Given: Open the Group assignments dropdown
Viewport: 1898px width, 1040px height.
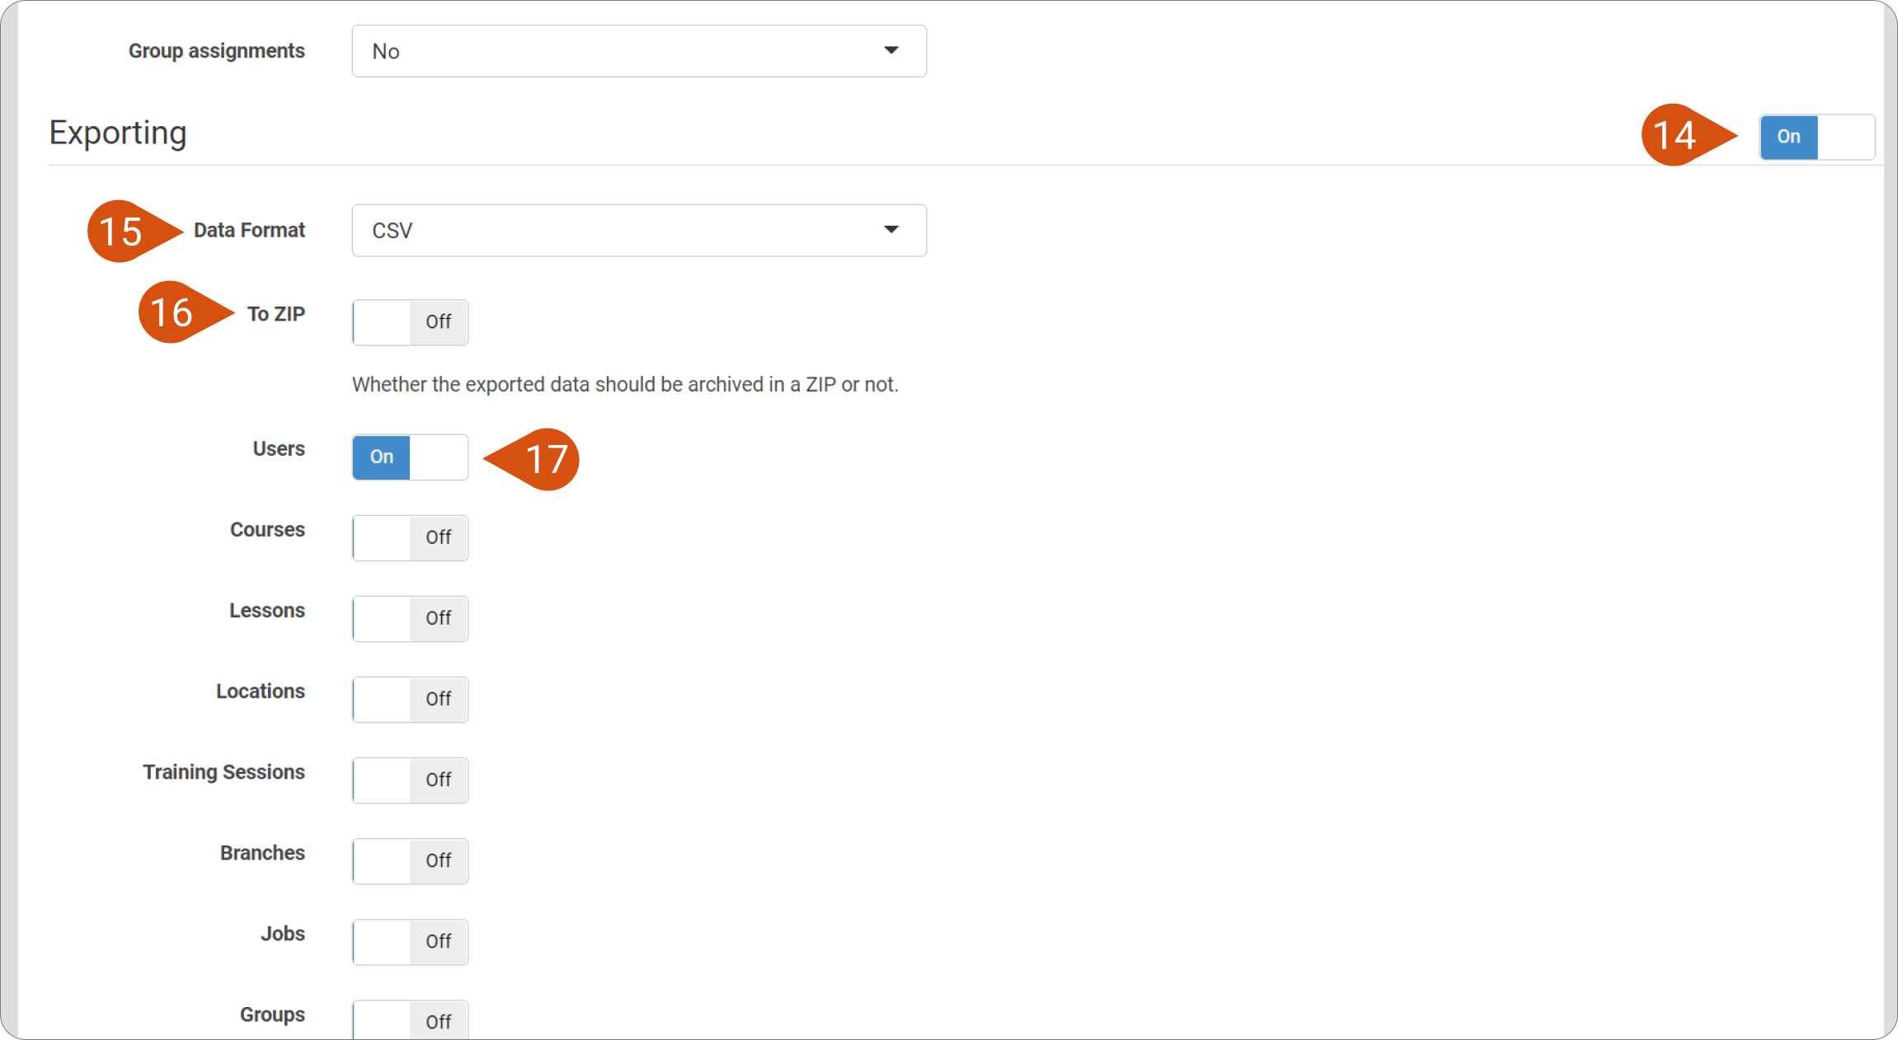Looking at the screenshot, I should click(639, 51).
